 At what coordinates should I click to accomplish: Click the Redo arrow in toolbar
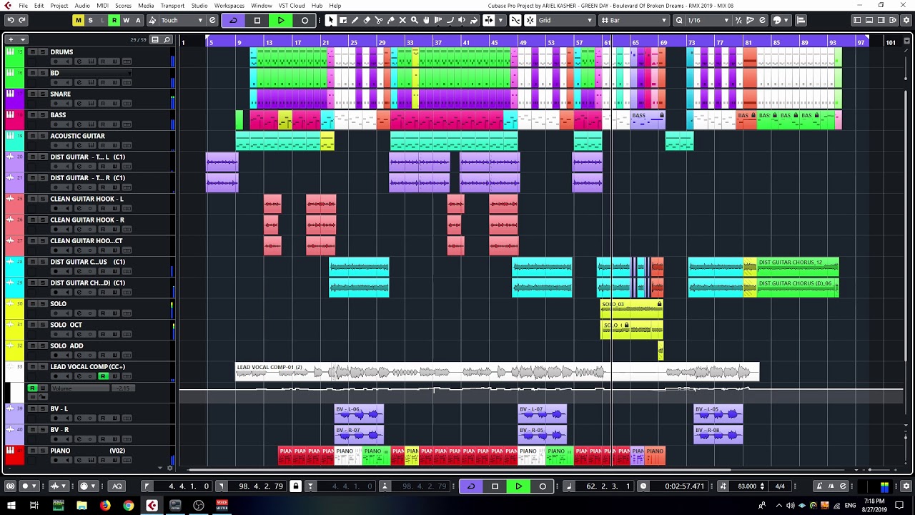(22, 20)
